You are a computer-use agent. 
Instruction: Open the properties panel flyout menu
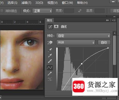click(x=114, y=20)
